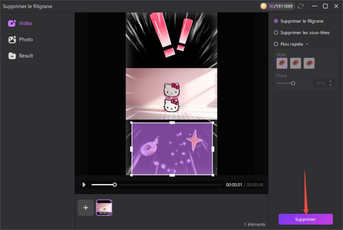This screenshot has width=343, height=230.
Task: Increase Force value with up arrow
Action: 330,81
